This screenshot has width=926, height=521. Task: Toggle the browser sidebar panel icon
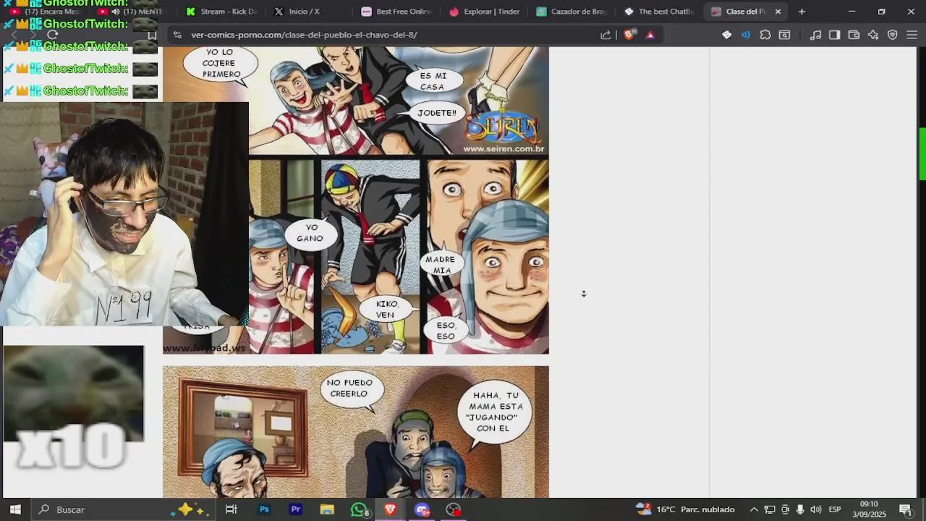pyautogui.click(x=834, y=35)
